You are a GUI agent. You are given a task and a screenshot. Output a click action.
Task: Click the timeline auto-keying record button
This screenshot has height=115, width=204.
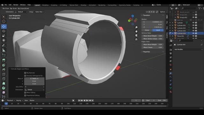click(x=73, y=100)
